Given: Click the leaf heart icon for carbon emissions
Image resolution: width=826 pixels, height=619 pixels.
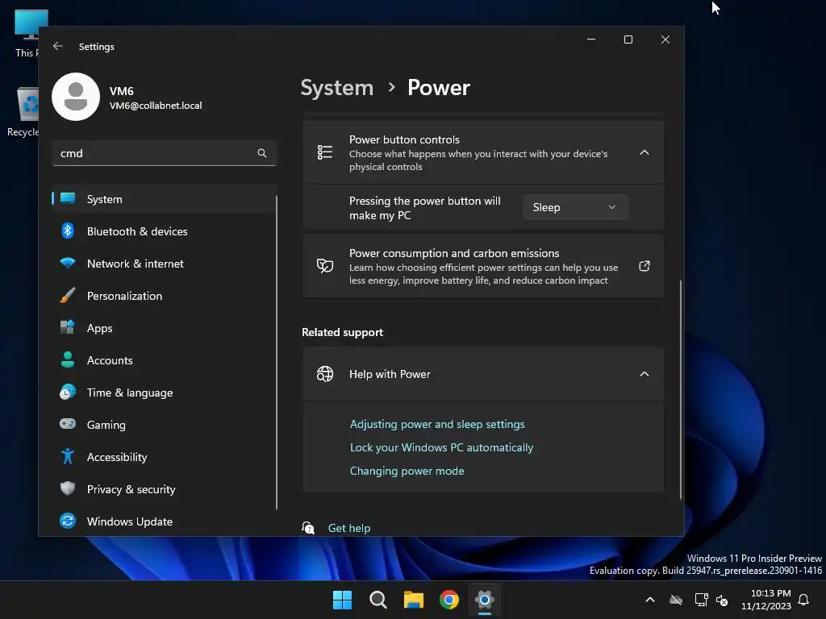Looking at the screenshot, I should pos(325,266).
